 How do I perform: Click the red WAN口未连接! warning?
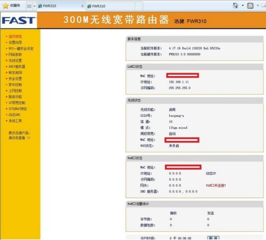click(216, 186)
